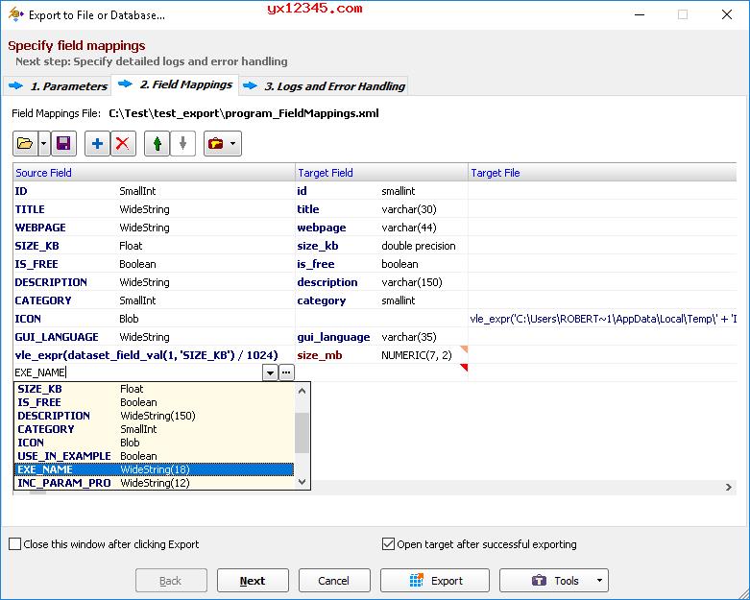Image resolution: width=750 pixels, height=600 pixels.
Task: Switch to the 1. Parameters tab
Action: click(58, 86)
